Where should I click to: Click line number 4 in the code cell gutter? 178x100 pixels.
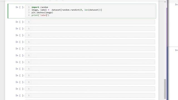[x=29, y=15]
